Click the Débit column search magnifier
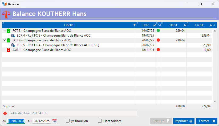Screen dimensions: 219x126 click(x=185, y=25)
